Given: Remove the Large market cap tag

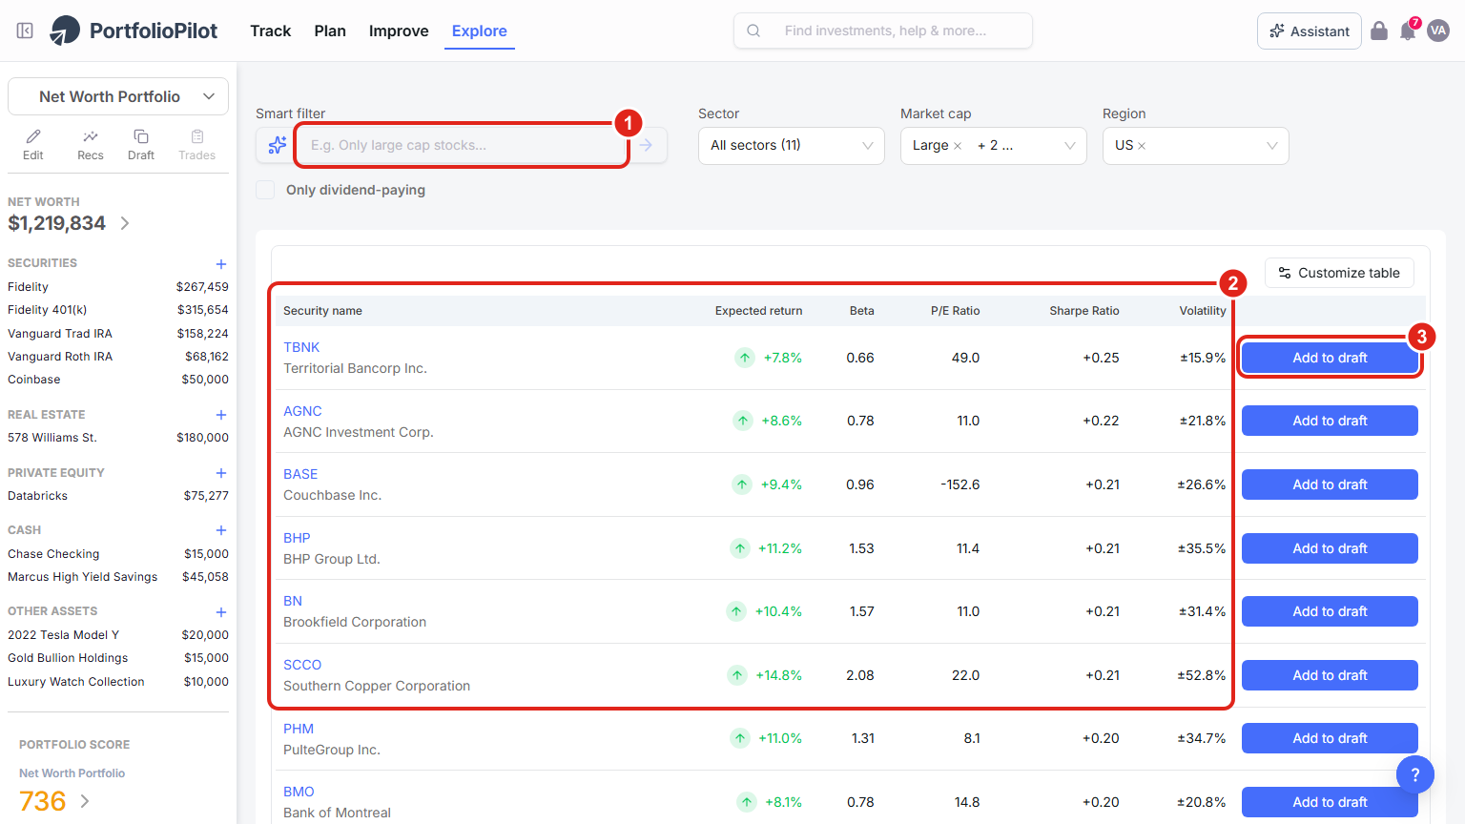Looking at the screenshot, I should [958, 146].
